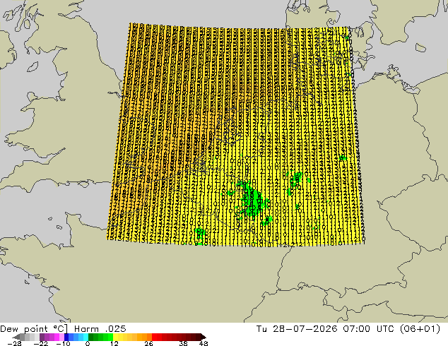Select the dark green legend swatch at 0
Viewport: 448px width, 346px height.
(90, 337)
